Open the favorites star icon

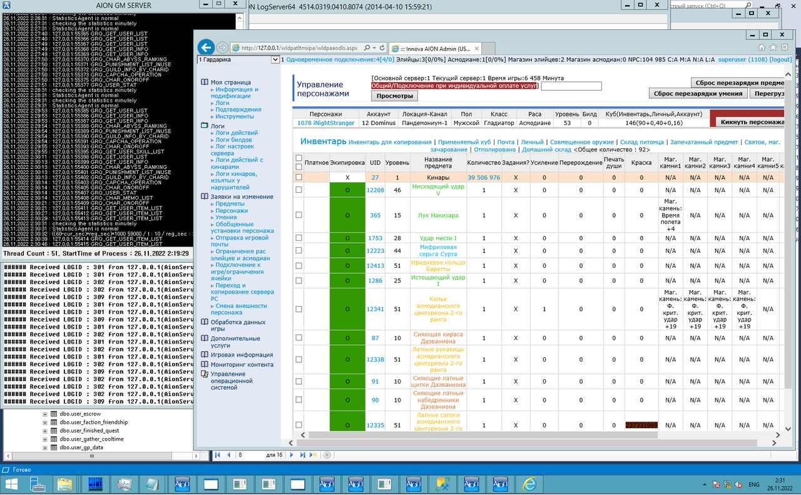(x=773, y=47)
